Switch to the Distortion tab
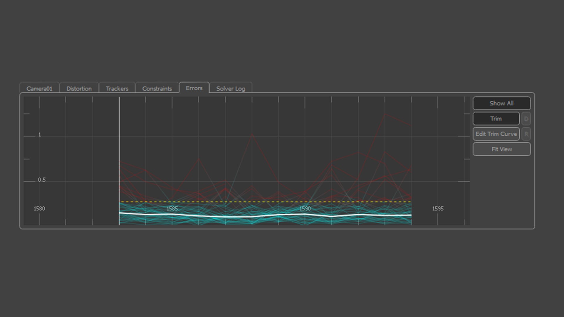 79,88
